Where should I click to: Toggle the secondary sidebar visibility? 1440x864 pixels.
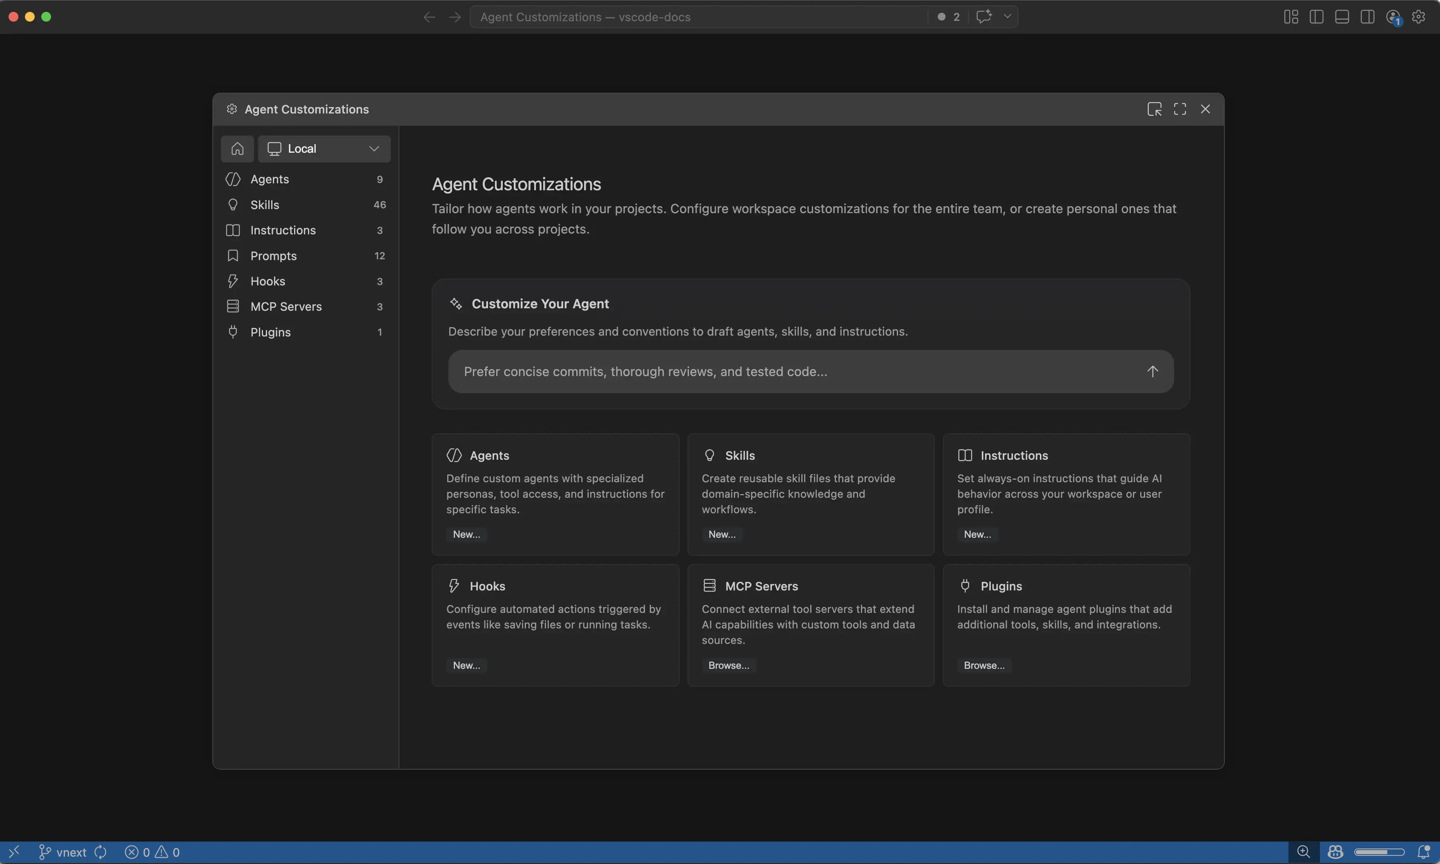pos(1367,16)
